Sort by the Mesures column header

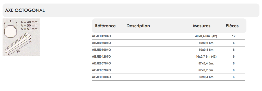pos(201,26)
